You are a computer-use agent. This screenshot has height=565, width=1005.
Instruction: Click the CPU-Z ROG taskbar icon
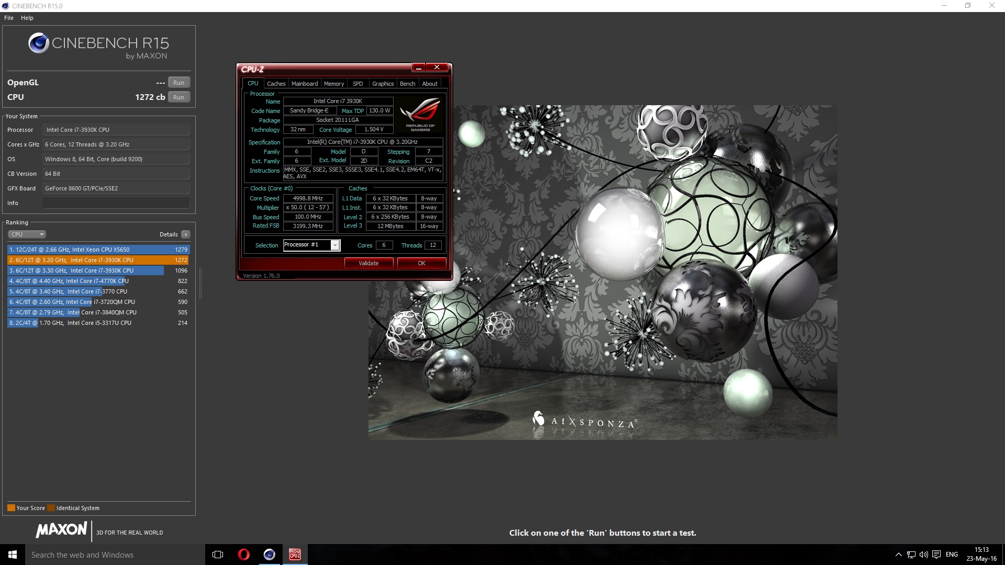click(295, 555)
